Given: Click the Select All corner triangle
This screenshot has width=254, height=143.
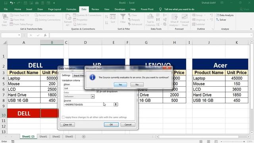Looking at the screenshot, I should [5, 43].
